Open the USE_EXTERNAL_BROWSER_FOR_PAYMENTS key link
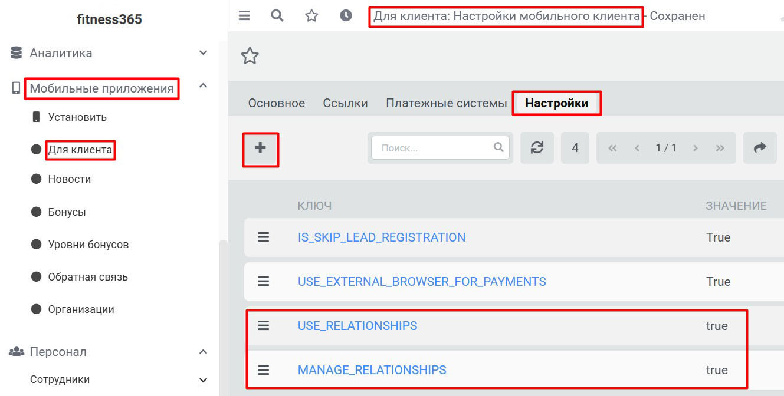This screenshot has height=396, width=784. coord(422,282)
